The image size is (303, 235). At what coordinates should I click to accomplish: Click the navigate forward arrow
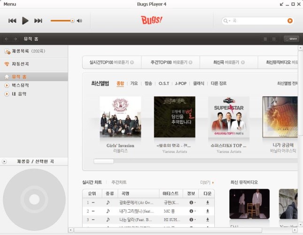15,39
